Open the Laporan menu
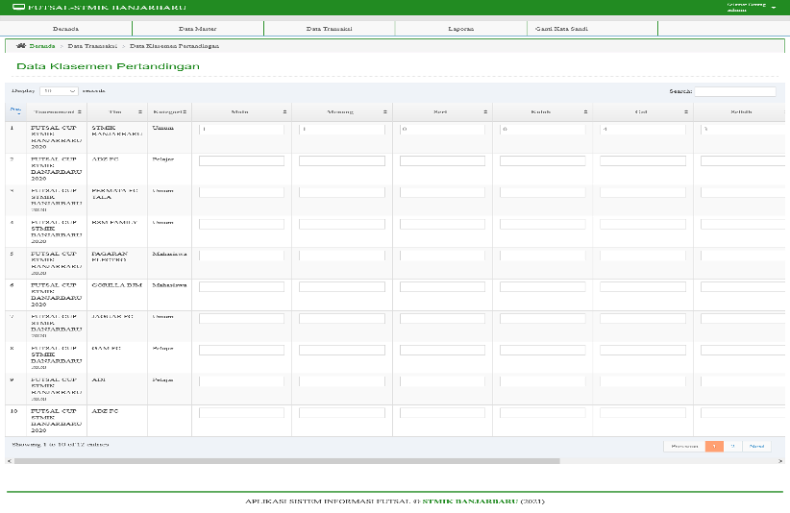The width and height of the screenshot is (790, 513). (x=461, y=29)
